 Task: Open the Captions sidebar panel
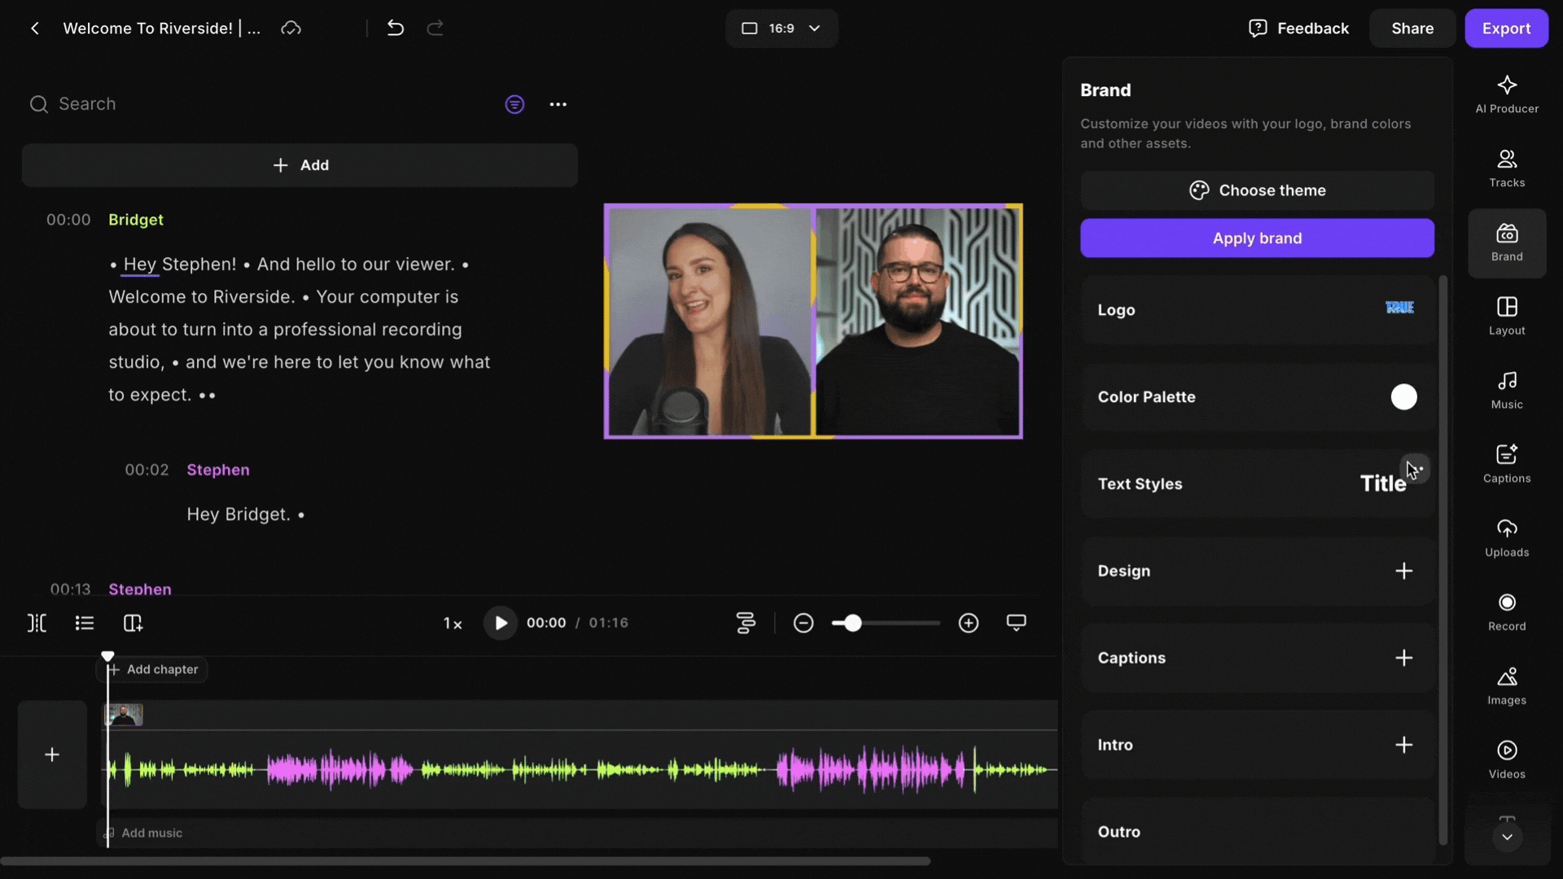click(1507, 464)
